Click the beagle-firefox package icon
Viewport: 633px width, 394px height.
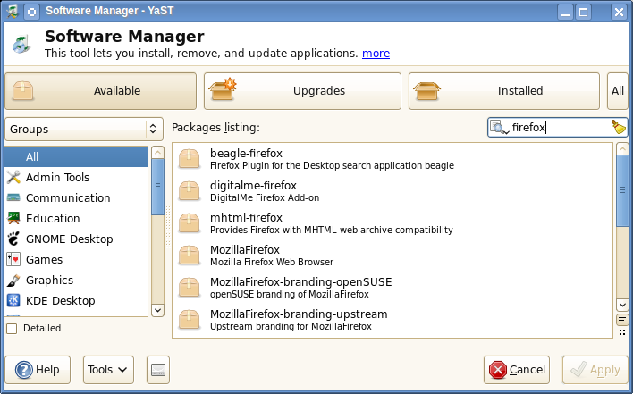coord(189,159)
